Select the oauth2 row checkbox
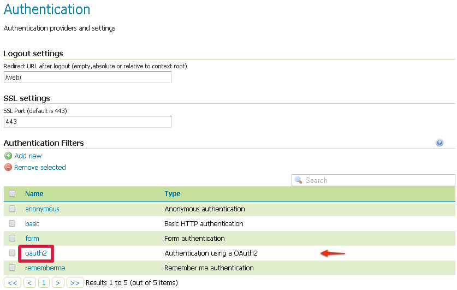This screenshot has height=290, width=457. point(12,253)
